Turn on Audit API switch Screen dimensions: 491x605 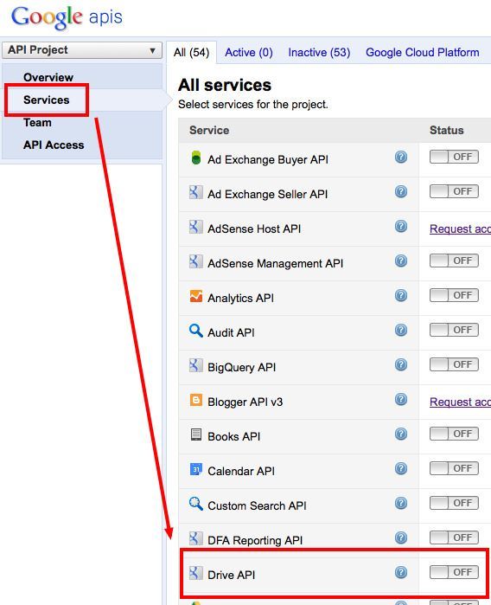[x=454, y=330]
